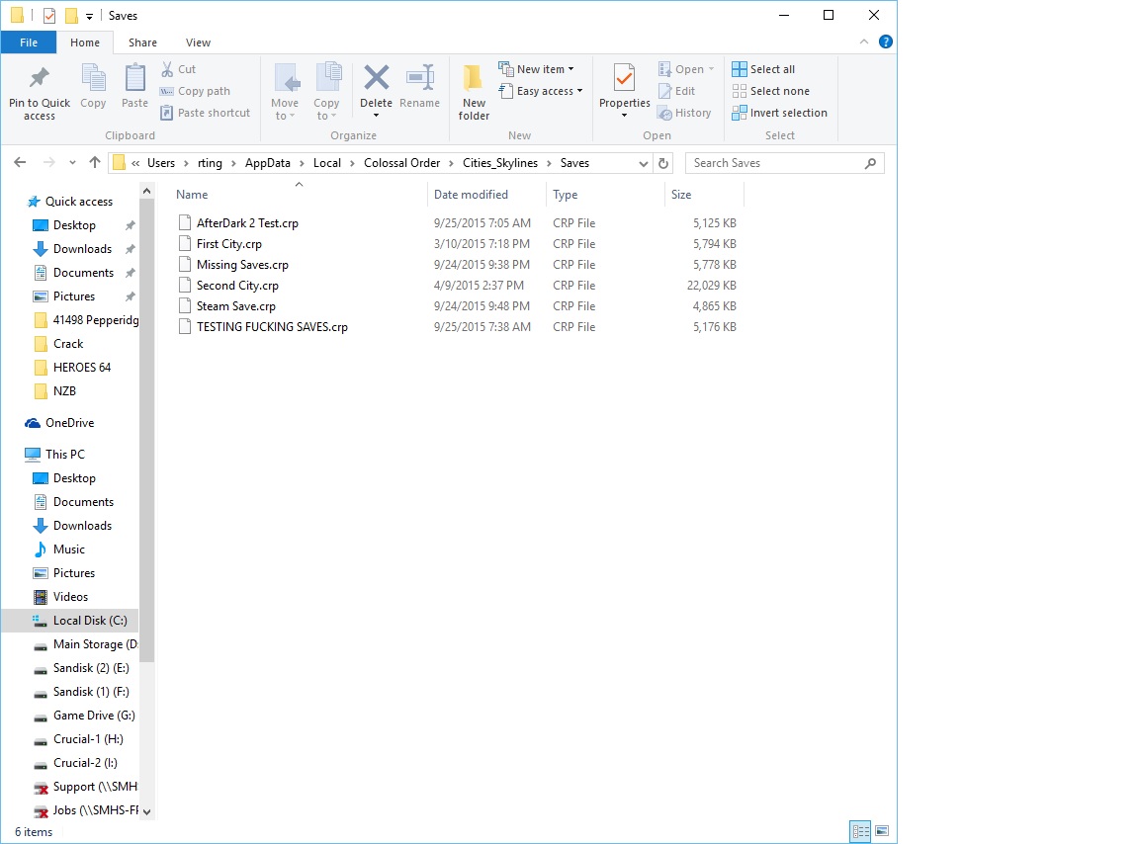The width and height of the screenshot is (1139, 844).
Task: Open Properties from the ribbon
Action: [x=623, y=89]
